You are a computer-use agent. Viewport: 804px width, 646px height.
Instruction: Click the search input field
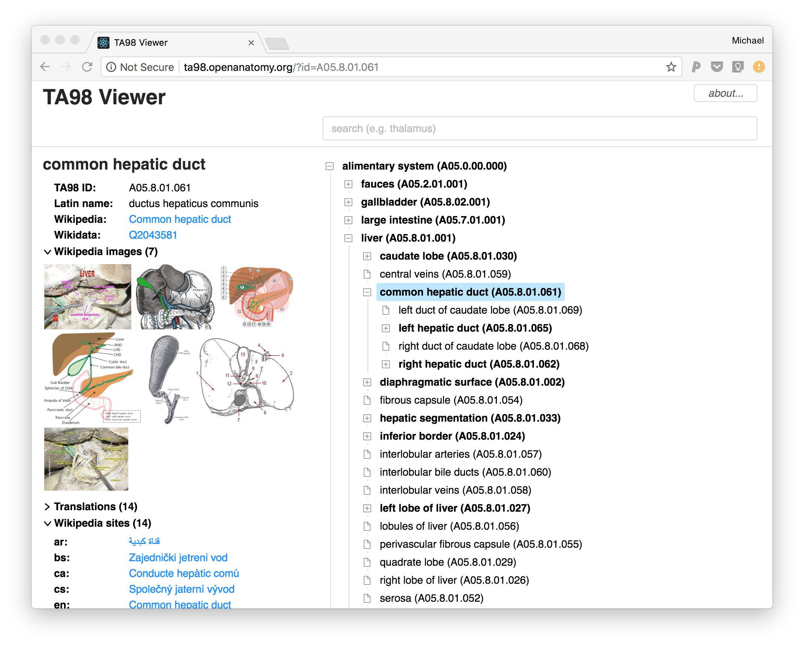coord(539,129)
